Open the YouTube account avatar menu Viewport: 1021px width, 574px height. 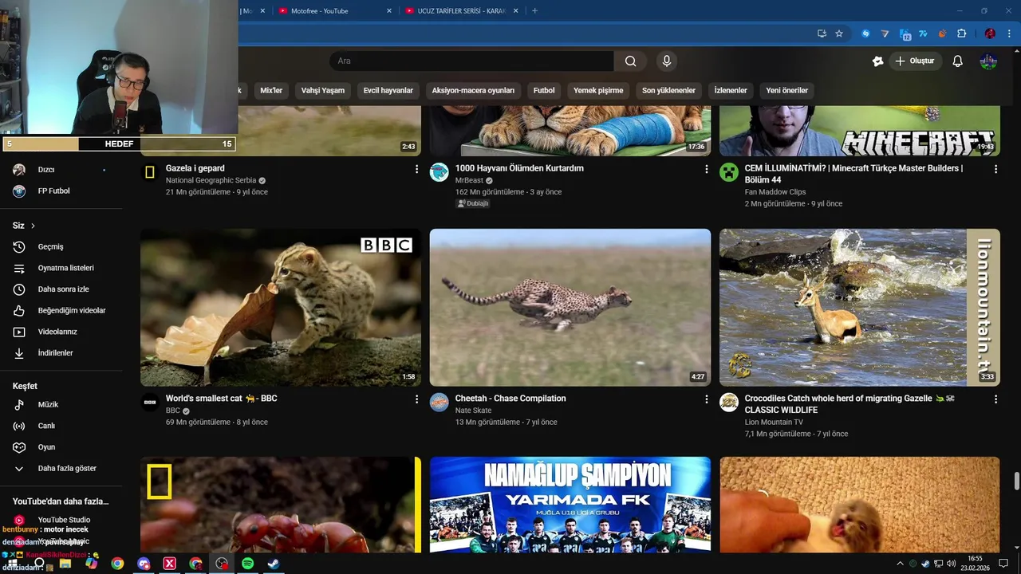pyautogui.click(x=988, y=61)
